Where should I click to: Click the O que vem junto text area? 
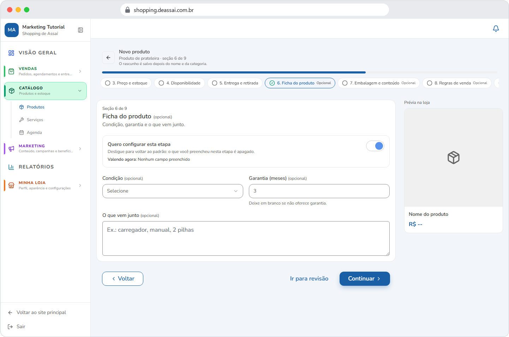(246, 238)
